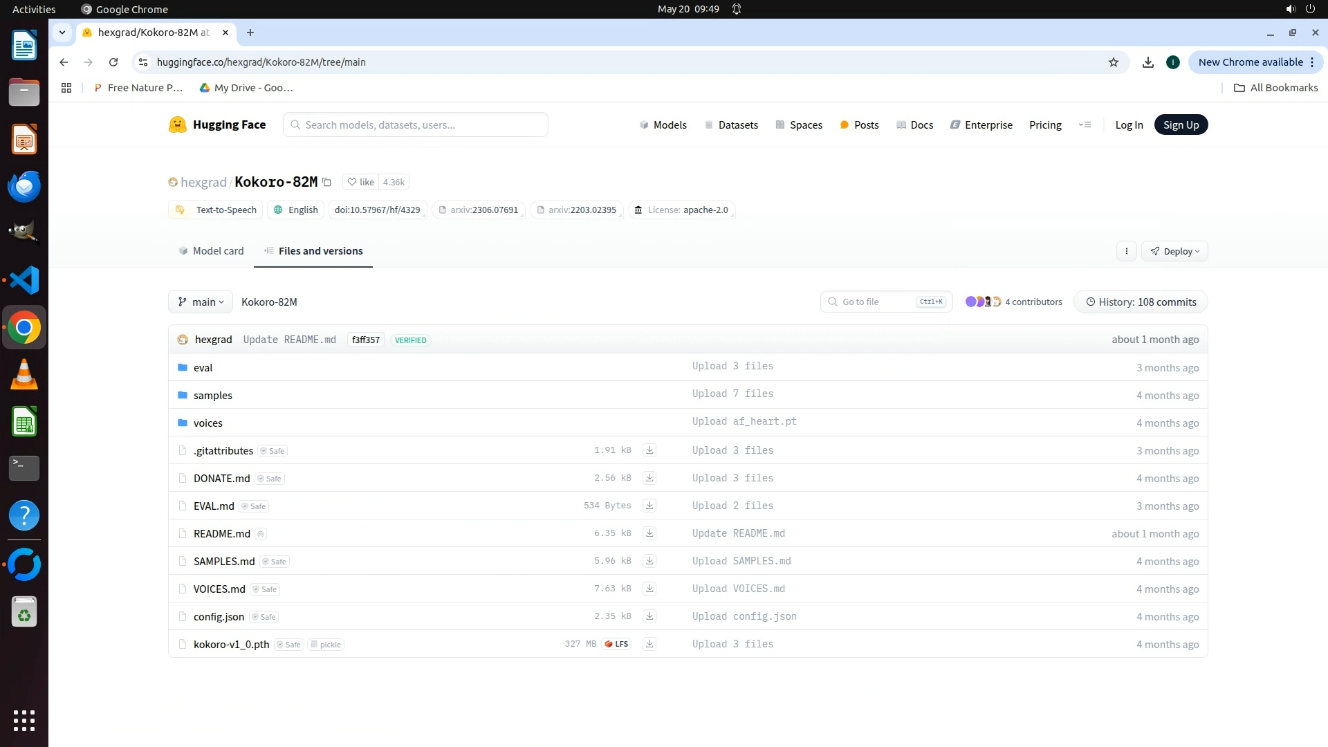Expand the Deploy dropdown
The image size is (1328, 747).
click(1174, 251)
